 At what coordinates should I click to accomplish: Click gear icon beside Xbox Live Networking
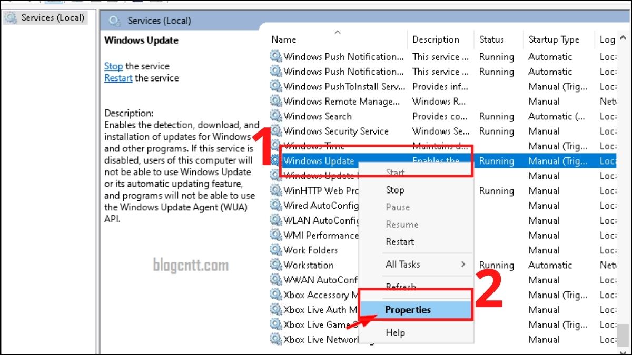pyautogui.click(x=276, y=339)
